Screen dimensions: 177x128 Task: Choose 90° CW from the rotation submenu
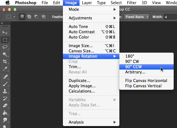[132, 61]
